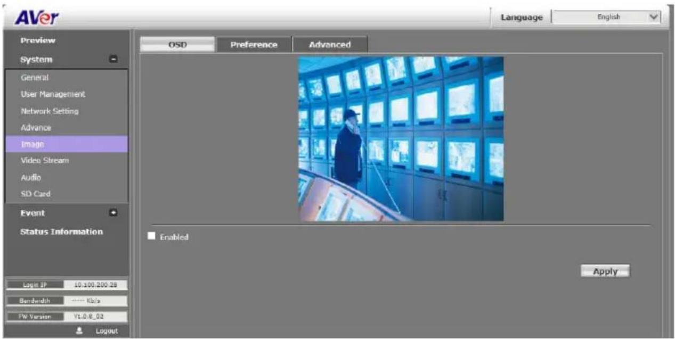Collapse the System section minus icon

click(113, 60)
